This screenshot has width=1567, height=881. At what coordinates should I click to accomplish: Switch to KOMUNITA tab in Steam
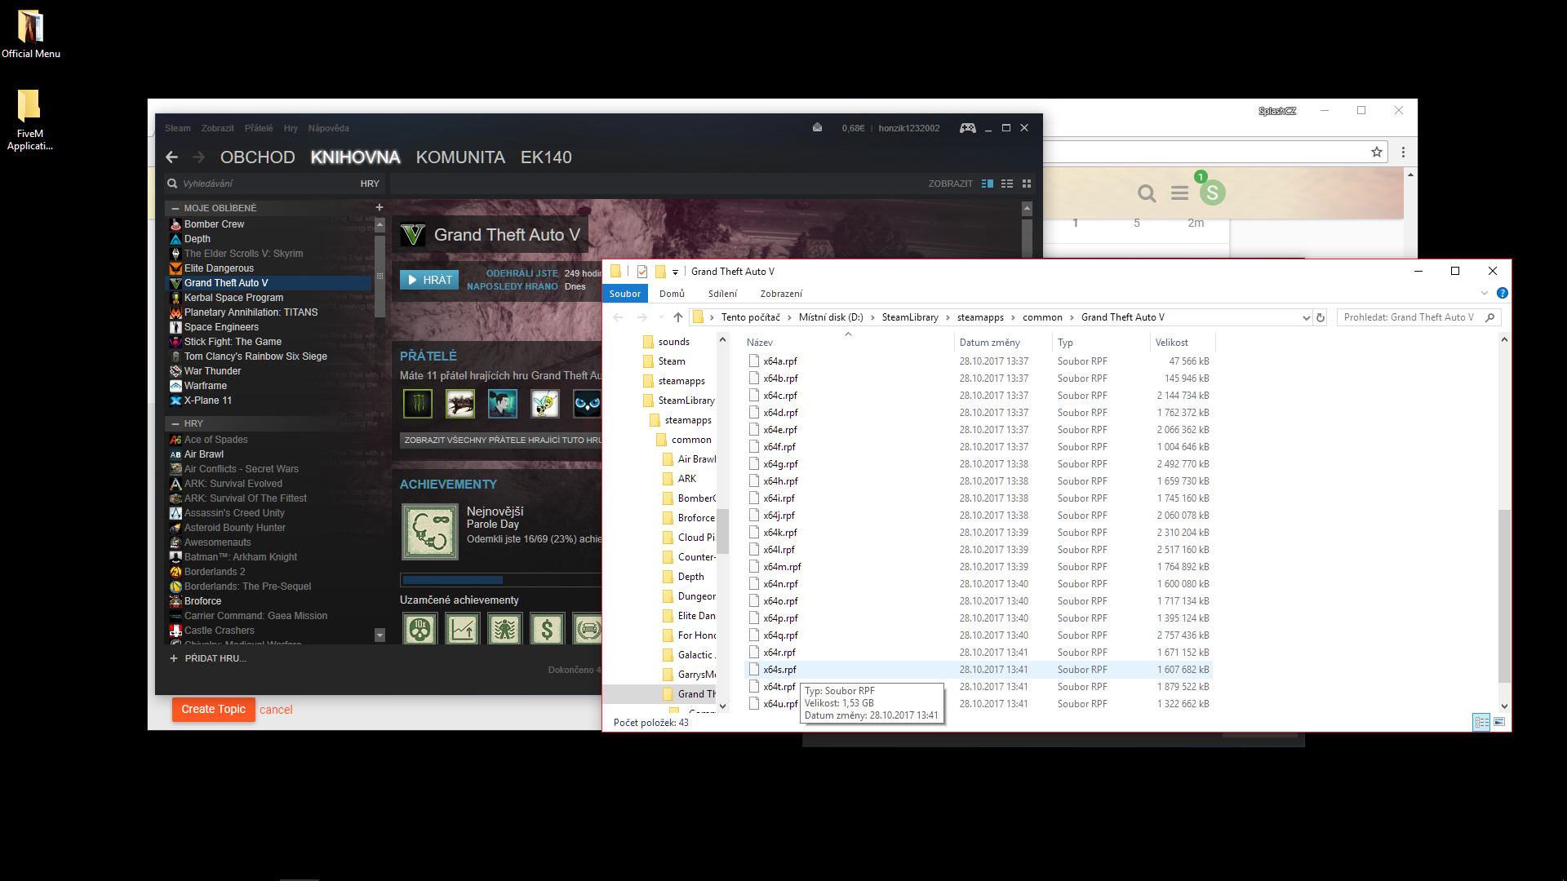[x=460, y=157]
